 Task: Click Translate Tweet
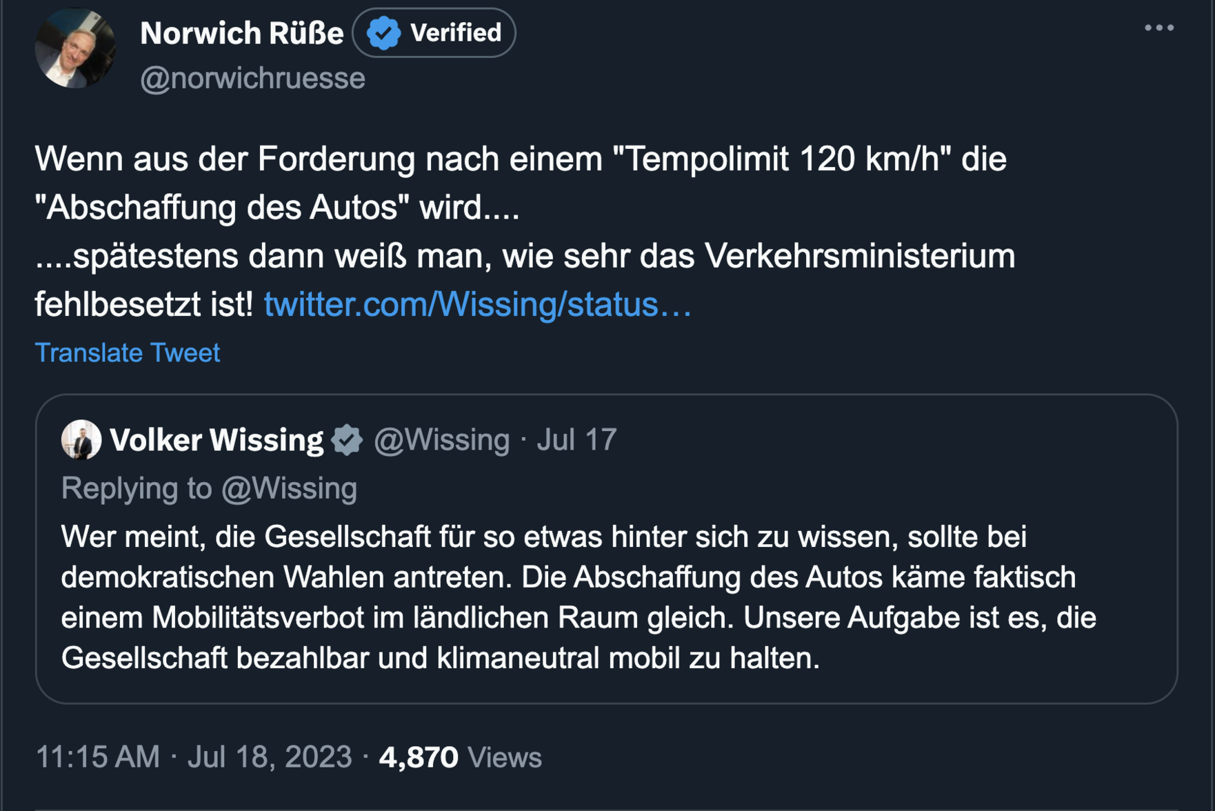pyautogui.click(x=128, y=352)
